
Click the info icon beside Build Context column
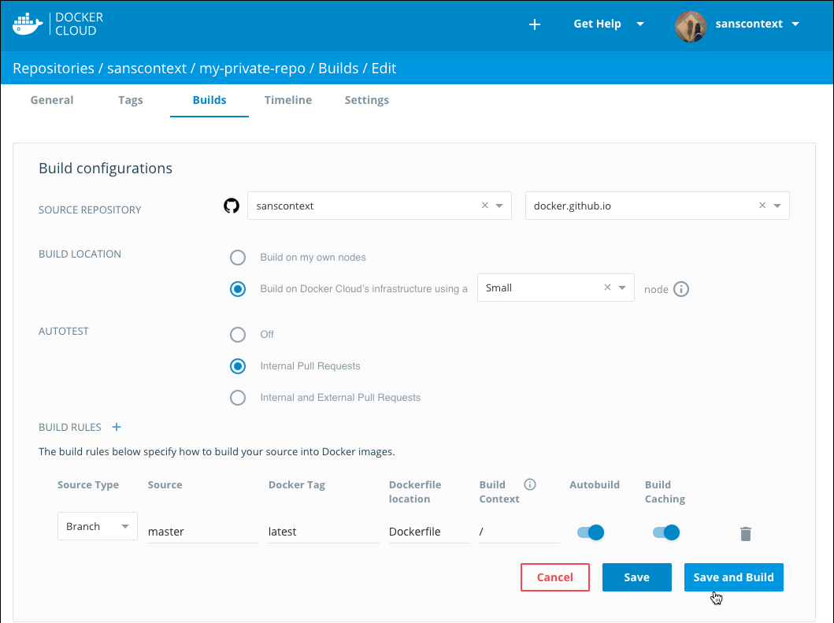point(529,484)
